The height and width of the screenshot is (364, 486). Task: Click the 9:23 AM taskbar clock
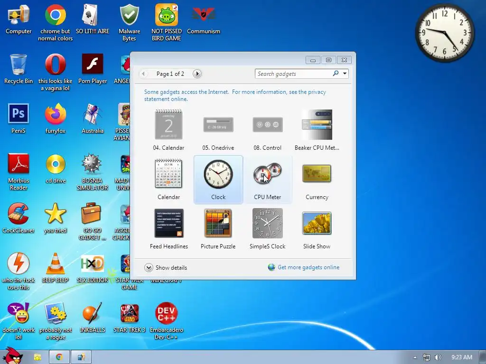tap(462, 357)
